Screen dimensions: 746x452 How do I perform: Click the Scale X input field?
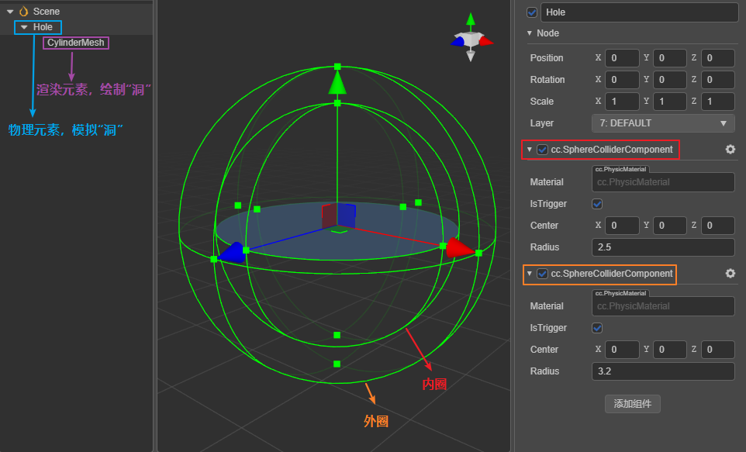click(622, 102)
